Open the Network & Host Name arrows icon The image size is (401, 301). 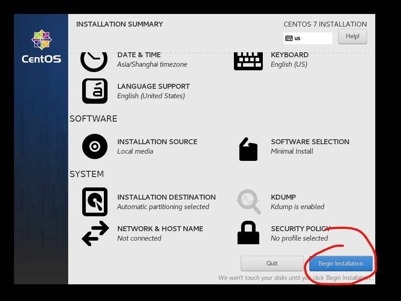pyautogui.click(x=95, y=233)
